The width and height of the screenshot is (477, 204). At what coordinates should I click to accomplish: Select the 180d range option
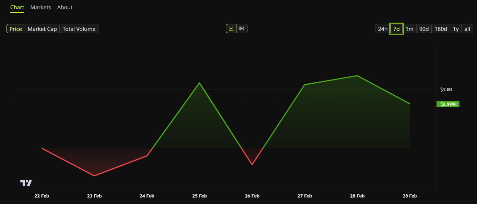[440, 29]
